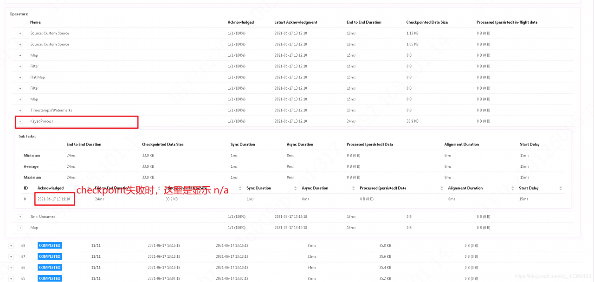594x282 pixels.
Task: Click COMPLETED badge of checkpoint 67
Action: [50, 256]
